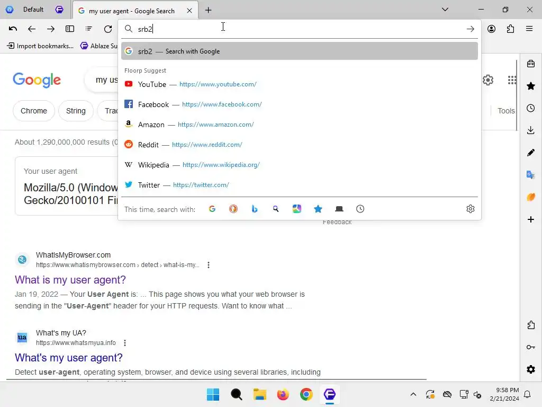Select the 'my user agent - Google Search' tab
The image size is (542, 407).
click(x=135, y=11)
